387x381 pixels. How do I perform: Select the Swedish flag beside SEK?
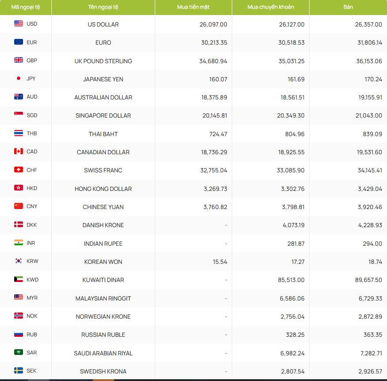pos(19,370)
